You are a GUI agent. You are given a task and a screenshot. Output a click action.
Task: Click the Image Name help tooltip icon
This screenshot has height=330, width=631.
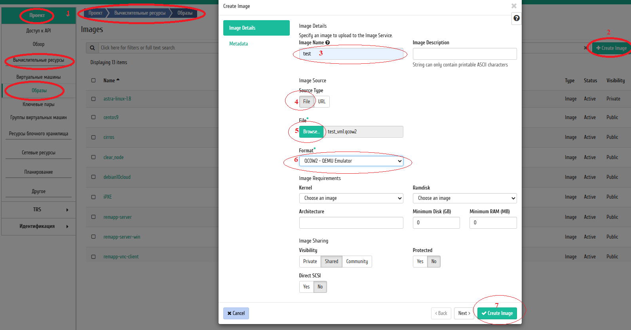click(327, 43)
